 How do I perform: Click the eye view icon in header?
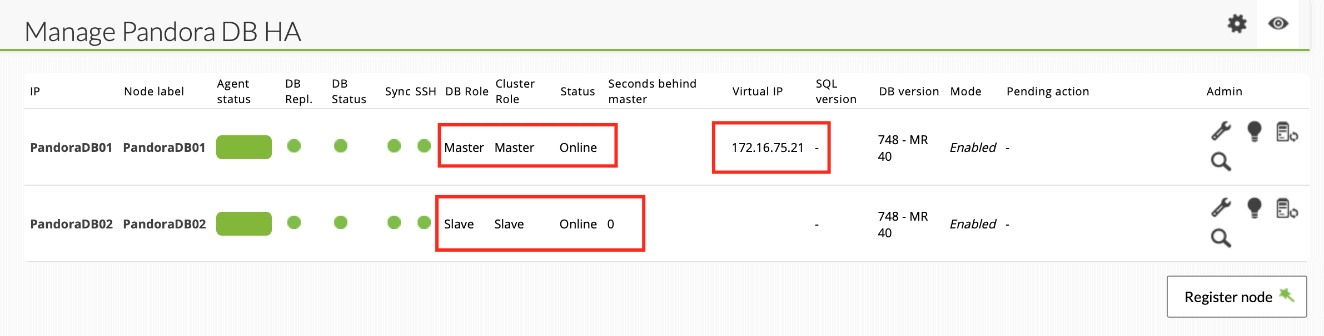tap(1278, 23)
